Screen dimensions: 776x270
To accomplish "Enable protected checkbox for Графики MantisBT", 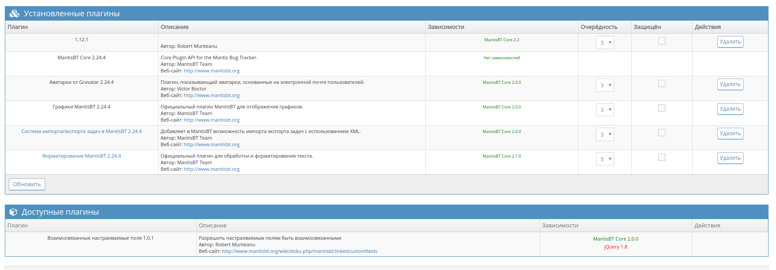I will click(661, 108).
